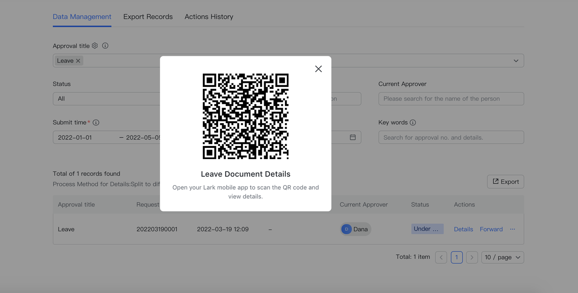Remove the Leave tag from filter
The height and width of the screenshot is (293, 578).
[78, 61]
